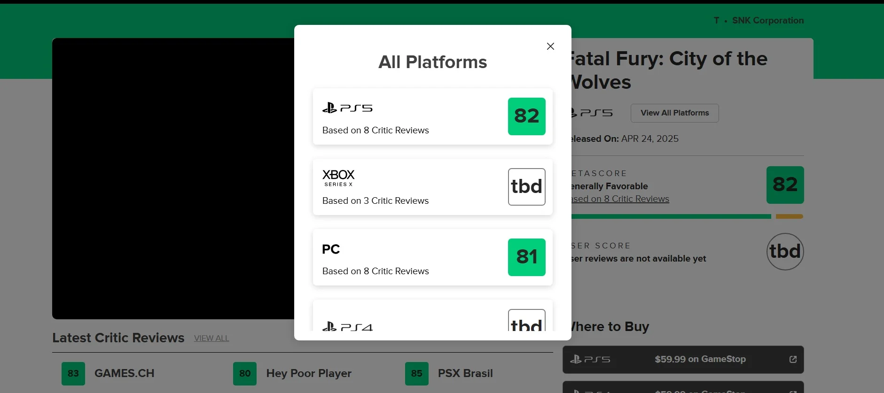The height and width of the screenshot is (393, 884).
Task: Click the green 82 PS5 score badge
Action: coord(526,116)
